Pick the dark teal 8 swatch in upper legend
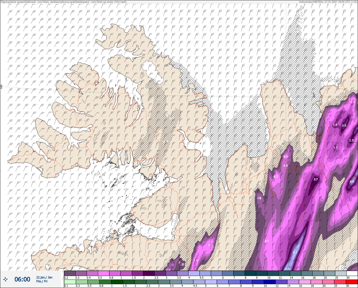The image size is (358, 288). 250,273
